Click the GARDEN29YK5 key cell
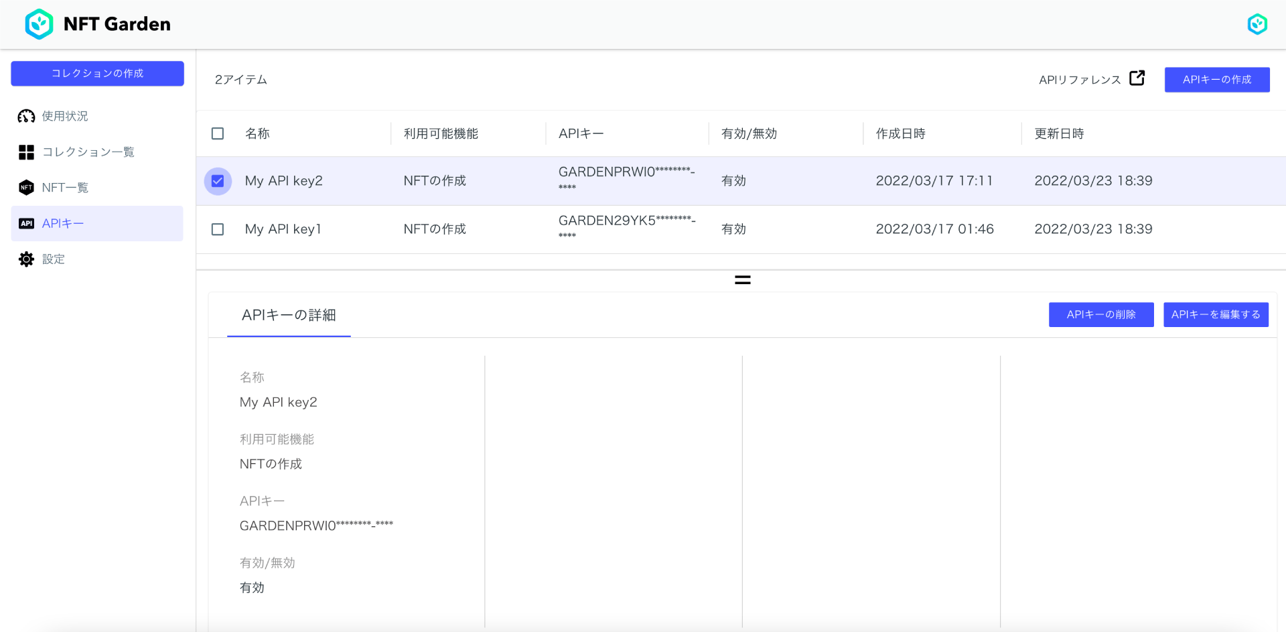Viewport: 1286px width, 632px height. (627, 227)
